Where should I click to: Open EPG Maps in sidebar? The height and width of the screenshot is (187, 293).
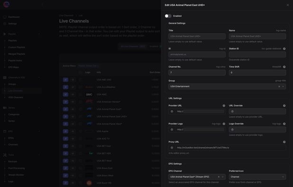pos(13,67)
